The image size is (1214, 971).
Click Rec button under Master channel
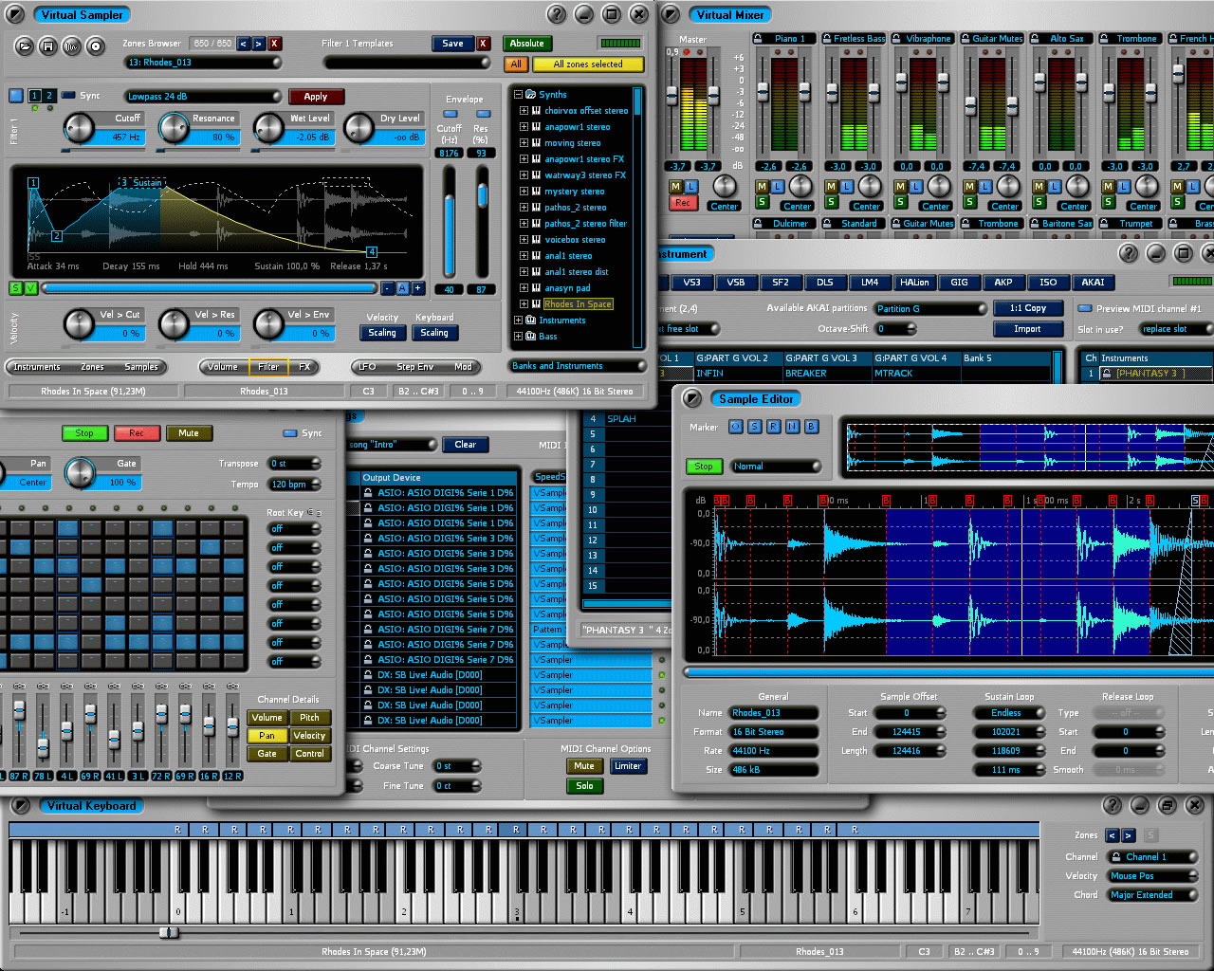682,203
